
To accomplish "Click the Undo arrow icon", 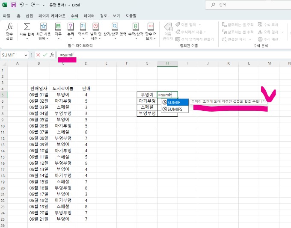I will [22, 5].
